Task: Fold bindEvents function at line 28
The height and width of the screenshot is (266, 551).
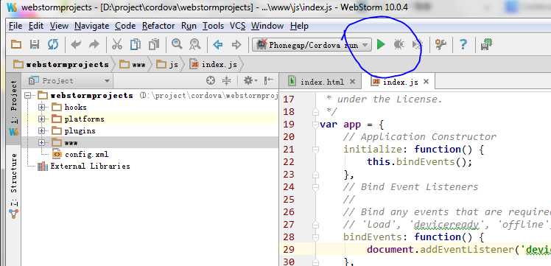Action: click(x=315, y=237)
